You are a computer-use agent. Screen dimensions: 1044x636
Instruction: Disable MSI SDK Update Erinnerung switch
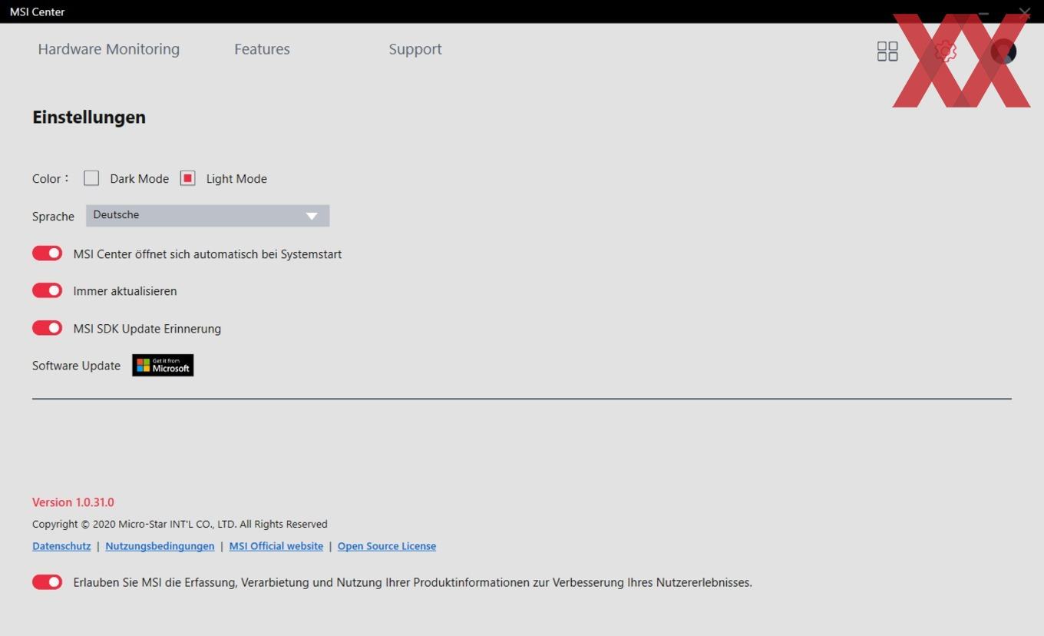point(47,328)
